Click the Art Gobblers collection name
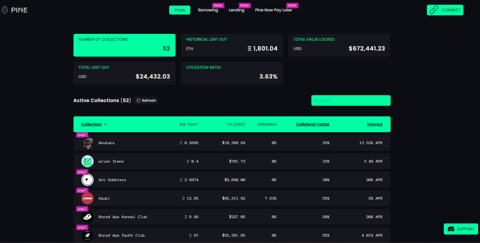 click(x=112, y=180)
